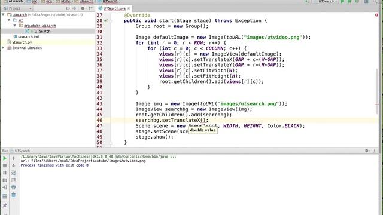
Task: Open Project view dropdown
Action: click(x=17, y=8)
